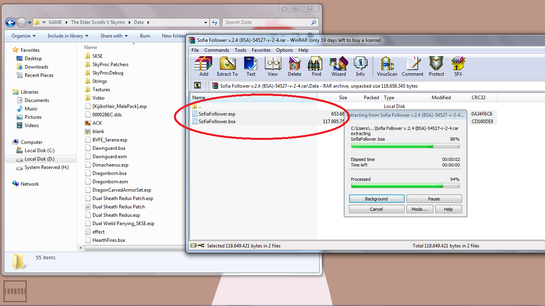Launch the WinRAR Wizard icon
545x306 pixels.
click(338, 66)
